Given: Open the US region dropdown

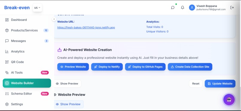Looking at the screenshot, I should click(x=37, y=8).
